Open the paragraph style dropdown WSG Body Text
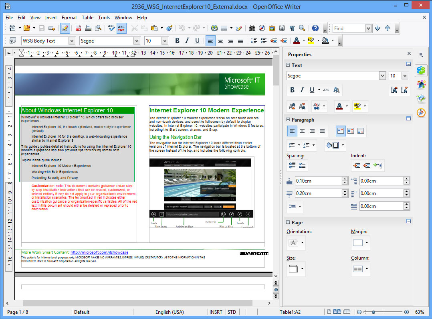 72,41
